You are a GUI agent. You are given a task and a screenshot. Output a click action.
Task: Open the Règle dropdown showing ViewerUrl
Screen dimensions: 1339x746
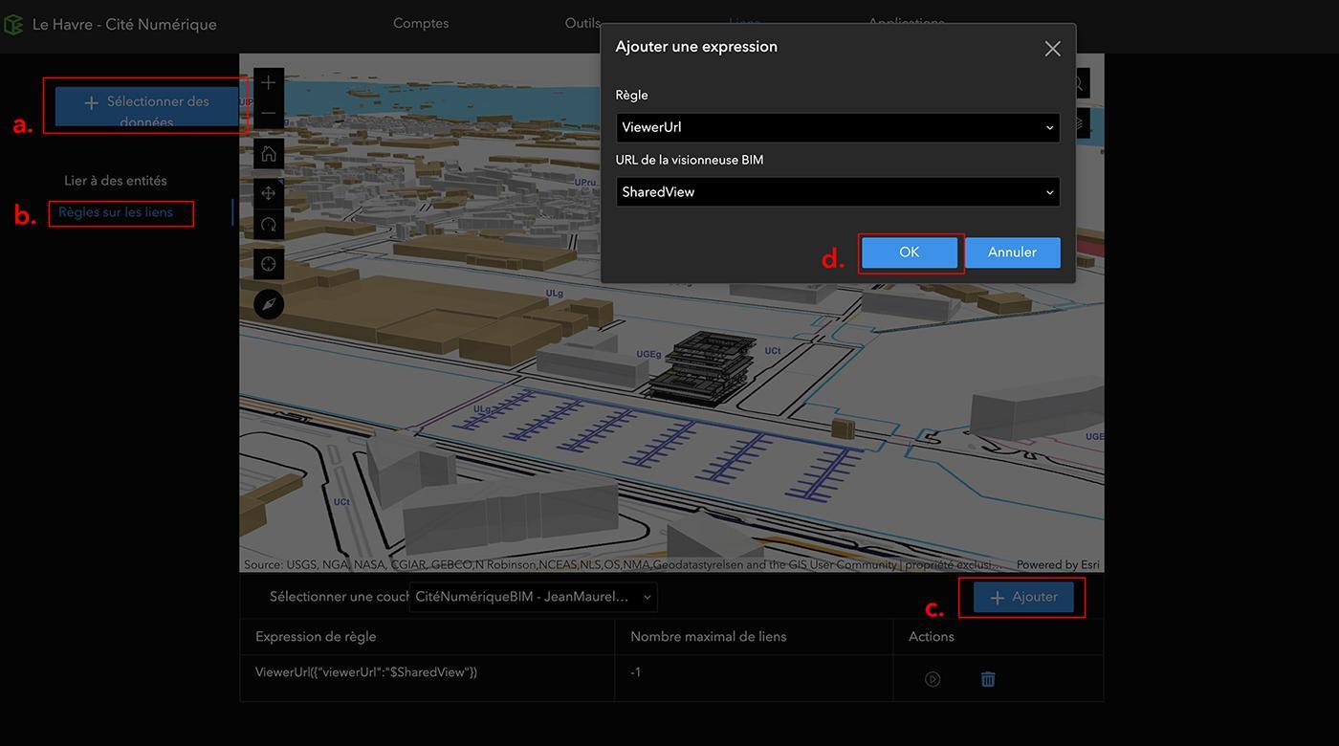pos(838,127)
